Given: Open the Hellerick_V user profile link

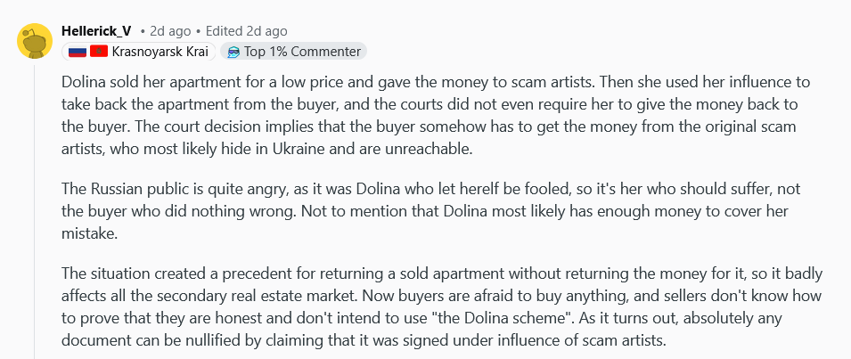Looking at the screenshot, I should pos(97,31).
